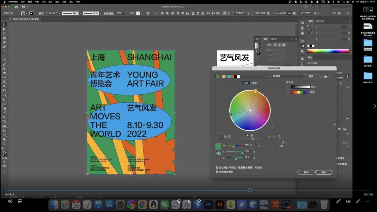Image resolution: width=377 pixels, height=212 pixels.
Task: Click the 确定 button to confirm recoloring
Action: 324,172
